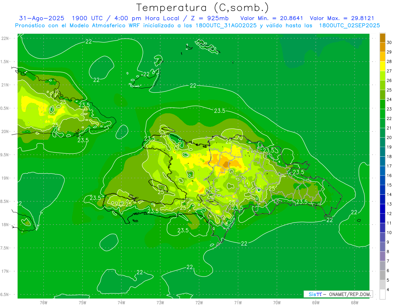Viewport: 398px width, 307px height.
Task: Click the 71W longitude axis label
Action: point(238,302)
